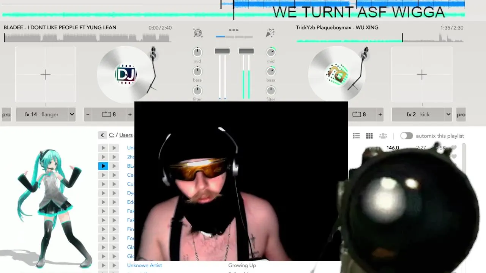This screenshot has height=273, width=486.
Task: Load the Fin row track to left deck
Action: [x=103, y=229]
